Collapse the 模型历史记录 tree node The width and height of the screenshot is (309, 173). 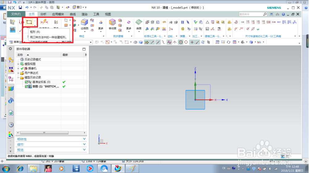(x=18, y=78)
